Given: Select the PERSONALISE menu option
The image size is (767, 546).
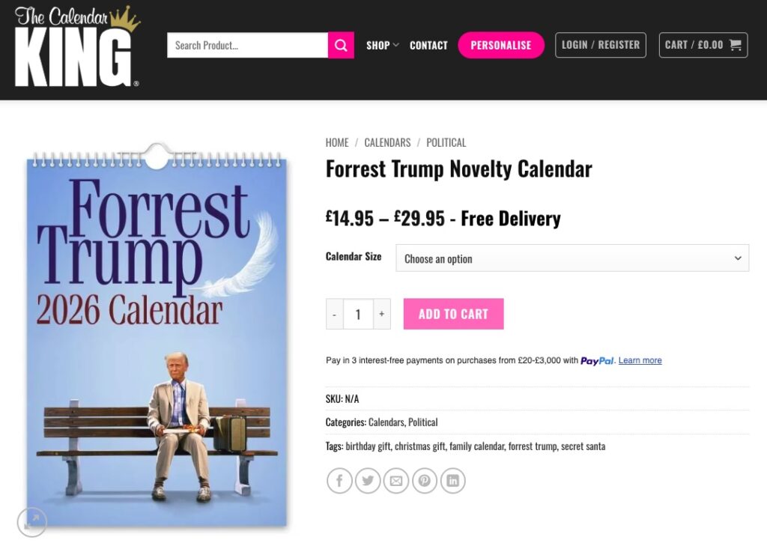Looking at the screenshot, I should (500, 45).
